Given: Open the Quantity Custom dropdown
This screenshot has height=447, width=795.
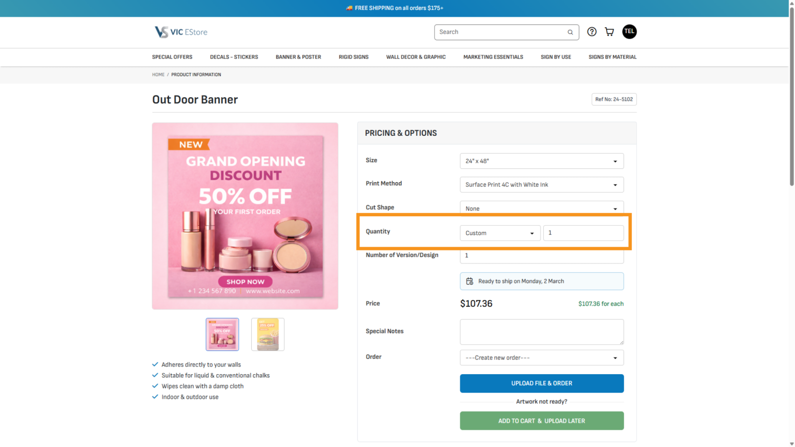Looking at the screenshot, I should coord(500,233).
